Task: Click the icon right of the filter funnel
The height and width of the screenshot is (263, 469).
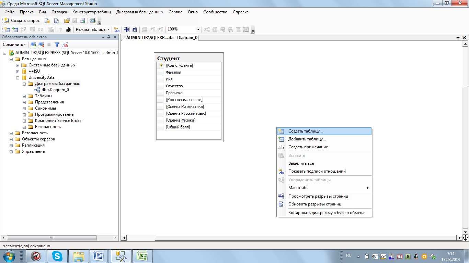Action: (x=65, y=45)
